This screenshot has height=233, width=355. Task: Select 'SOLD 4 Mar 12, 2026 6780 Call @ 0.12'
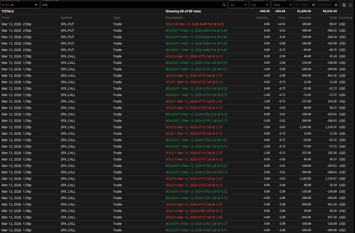[194, 211]
